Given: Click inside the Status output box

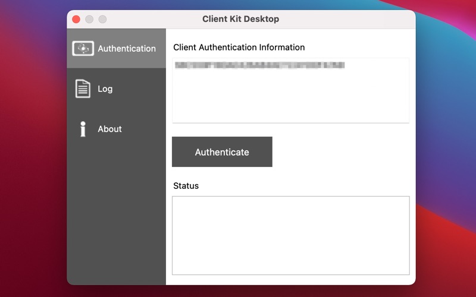Looking at the screenshot, I should 291,235.
